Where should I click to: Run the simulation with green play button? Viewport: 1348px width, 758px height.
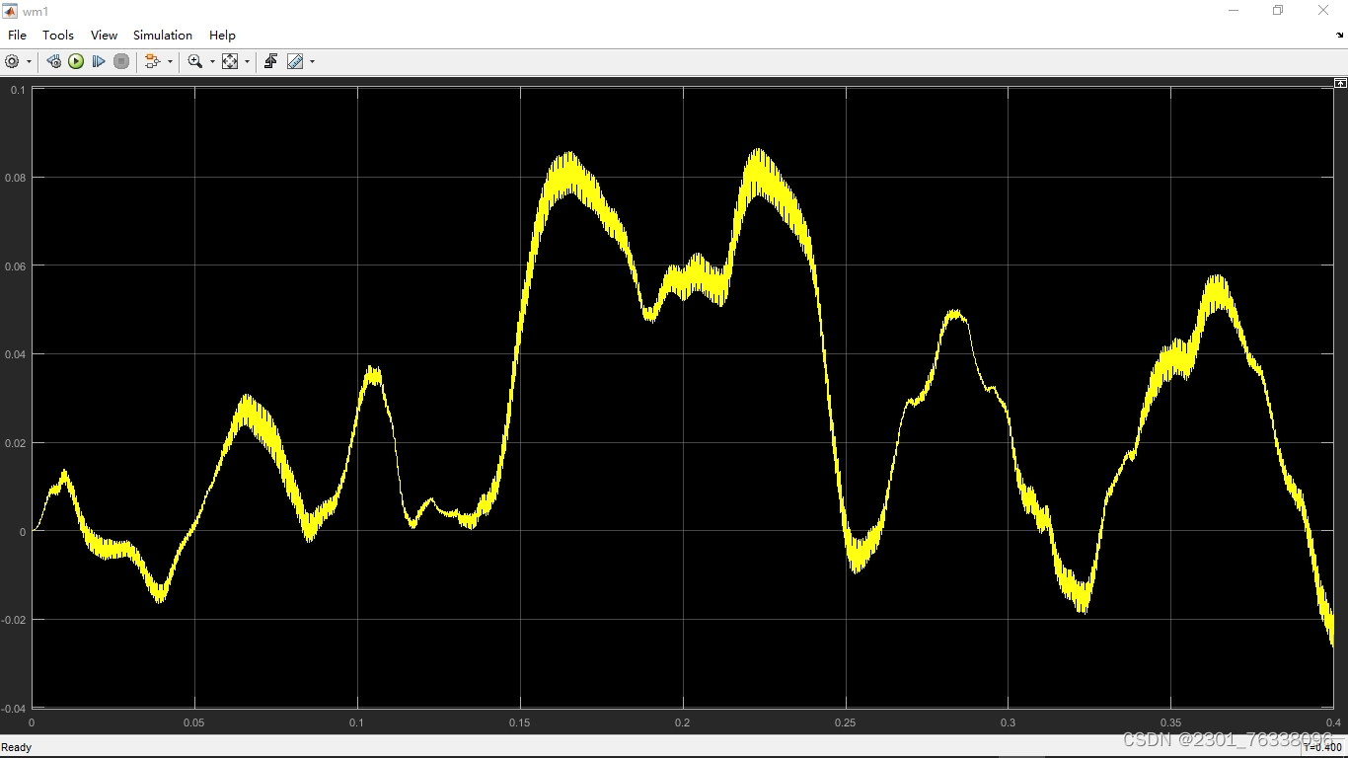(x=76, y=61)
